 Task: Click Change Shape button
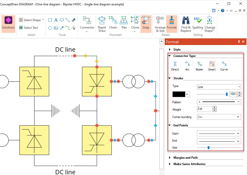click(x=210, y=24)
